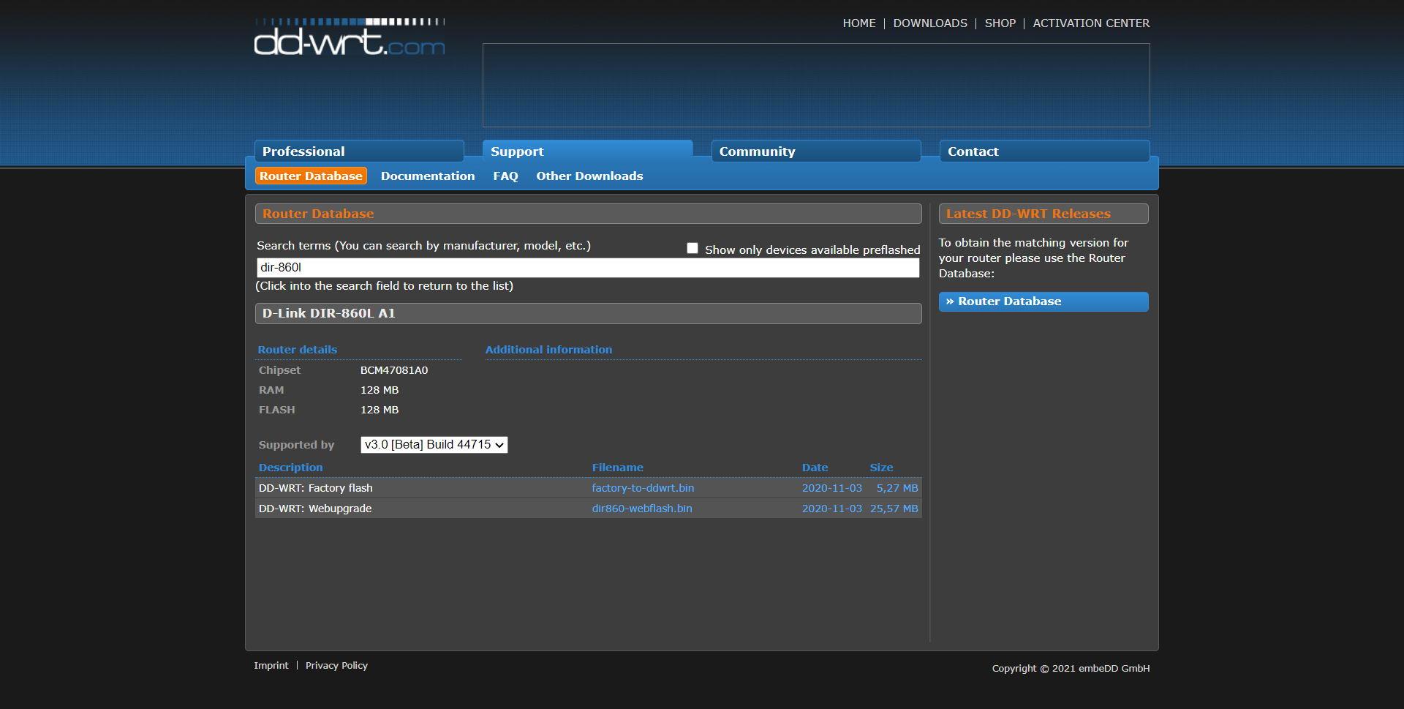Click the Description column header
This screenshot has width=1404, height=709.
290,468
